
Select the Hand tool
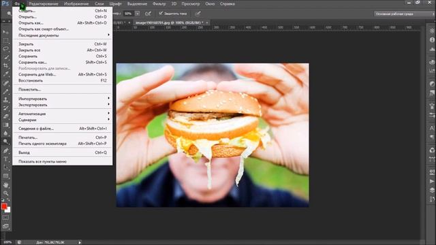click(5, 184)
